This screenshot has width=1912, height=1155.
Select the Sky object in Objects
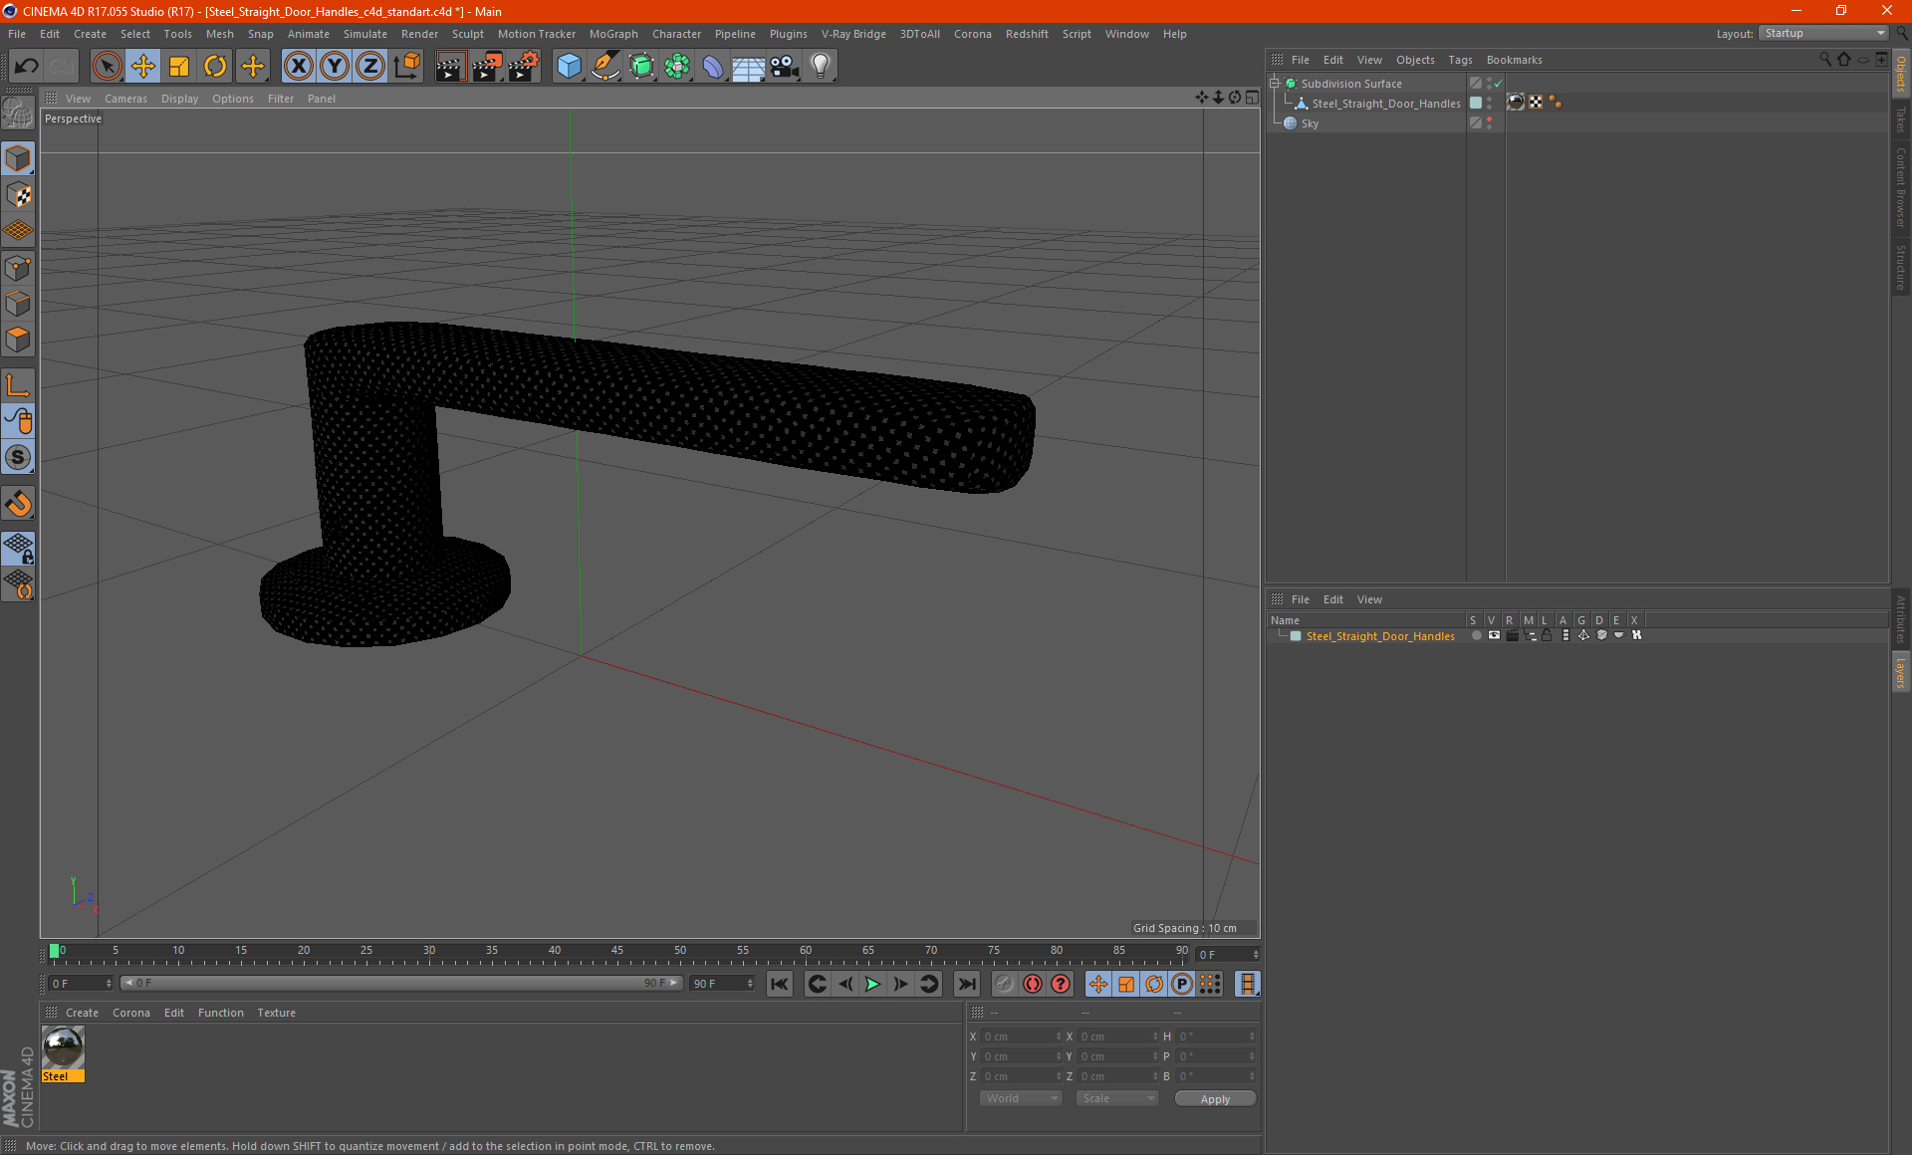pyautogui.click(x=1310, y=123)
